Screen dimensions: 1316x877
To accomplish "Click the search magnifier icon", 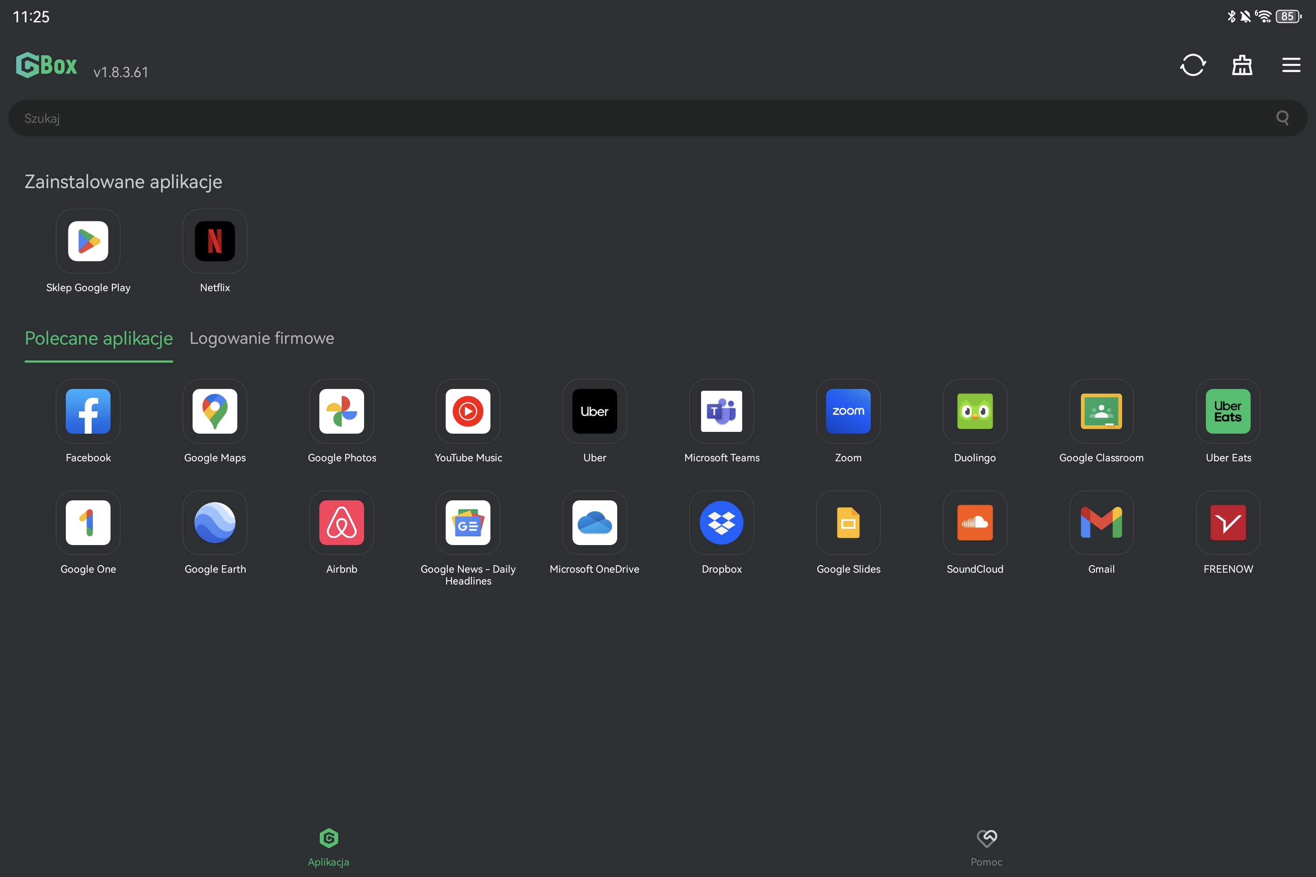I will pos(1282,118).
